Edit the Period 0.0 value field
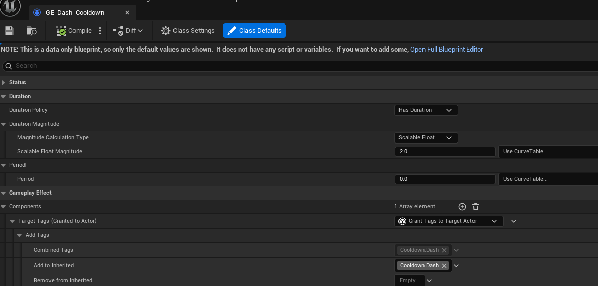The width and height of the screenshot is (598, 286). click(x=445, y=179)
